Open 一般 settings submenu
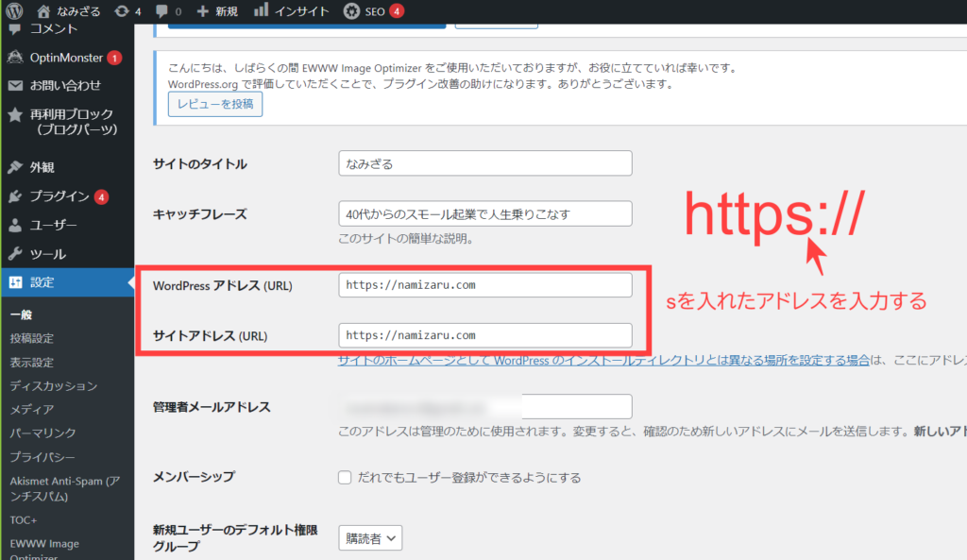This screenshot has height=560, width=967. (x=21, y=314)
